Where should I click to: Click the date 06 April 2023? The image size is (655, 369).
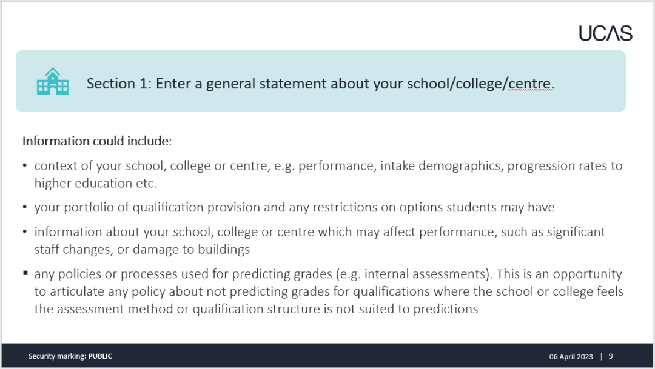(569, 356)
